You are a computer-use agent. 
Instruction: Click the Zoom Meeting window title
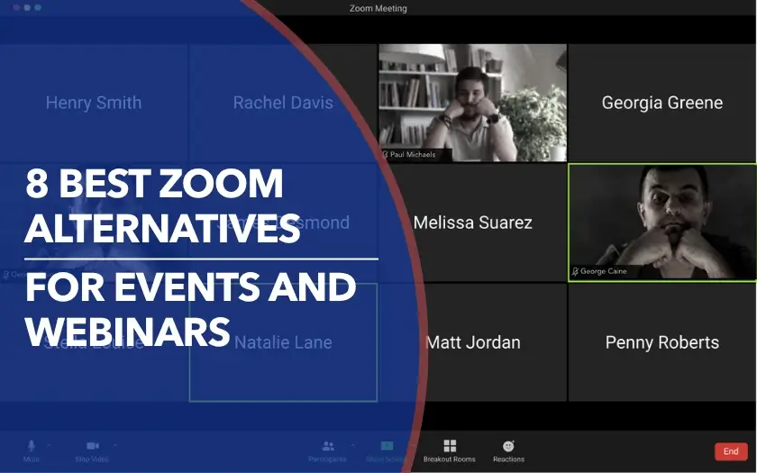(378, 8)
